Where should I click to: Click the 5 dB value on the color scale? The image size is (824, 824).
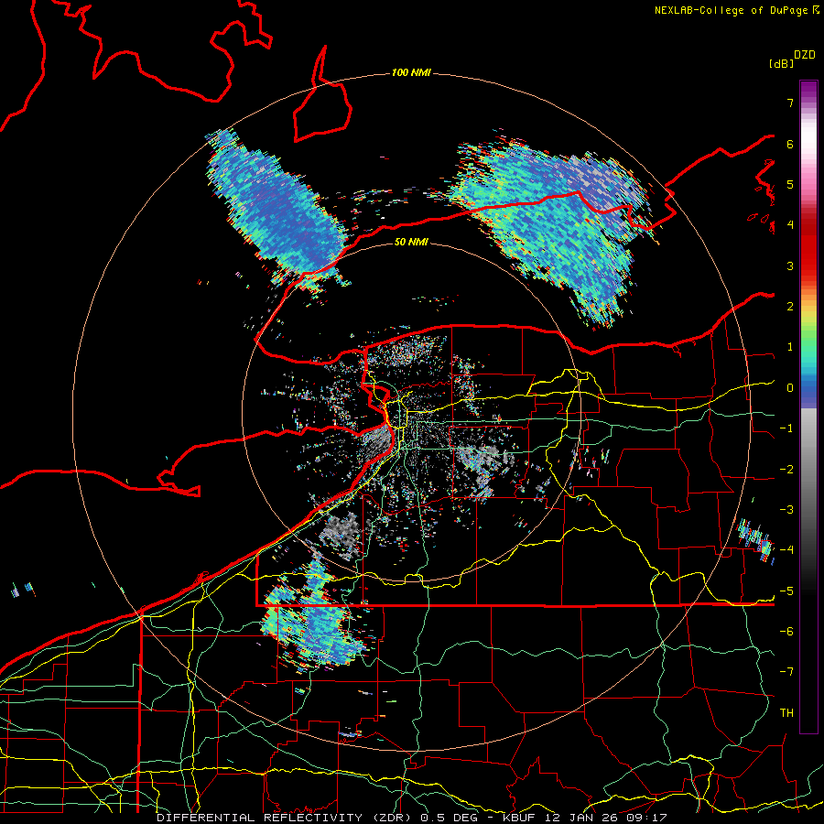[790, 184]
